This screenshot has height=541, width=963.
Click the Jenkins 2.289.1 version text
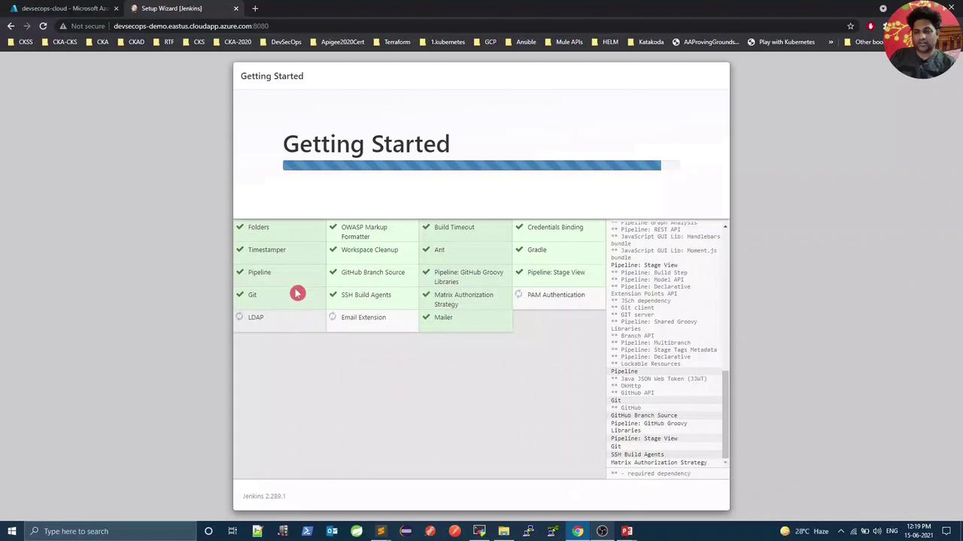point(264,496)
